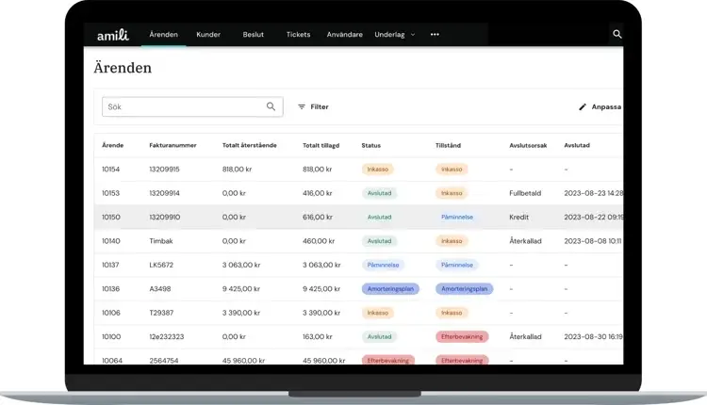This screenshot has width=707, height=405.
Task: Click Amorteringsplan status badge in row 10136
Action: pyautogui.click(x=390, y=289)
